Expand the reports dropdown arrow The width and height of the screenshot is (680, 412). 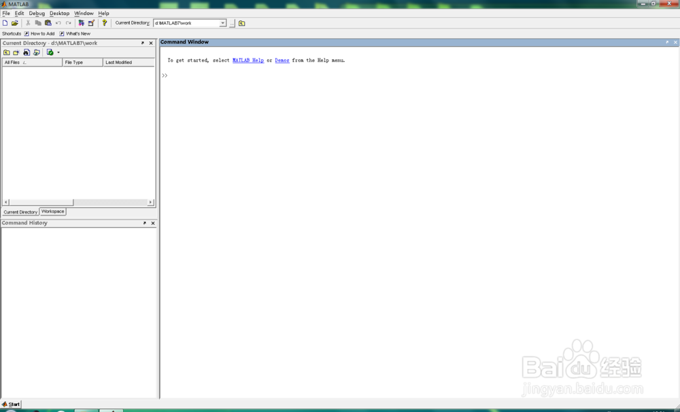pyautogui.click(x=58, y=52)
